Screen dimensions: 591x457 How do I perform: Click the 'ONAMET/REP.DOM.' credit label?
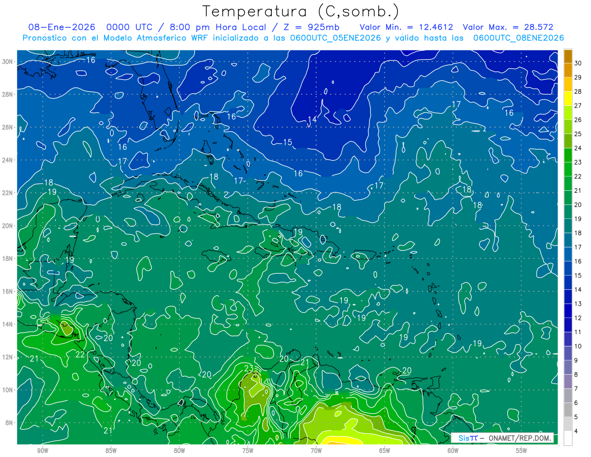coord(520,438)
